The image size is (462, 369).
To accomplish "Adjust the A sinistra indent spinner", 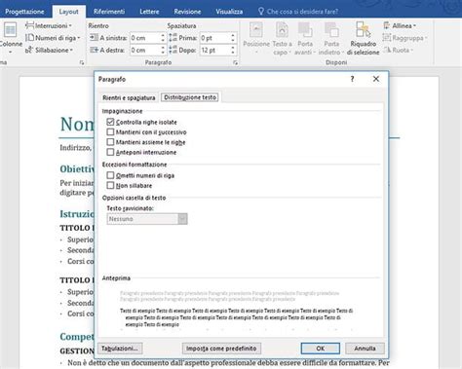I will click(163, 38).
